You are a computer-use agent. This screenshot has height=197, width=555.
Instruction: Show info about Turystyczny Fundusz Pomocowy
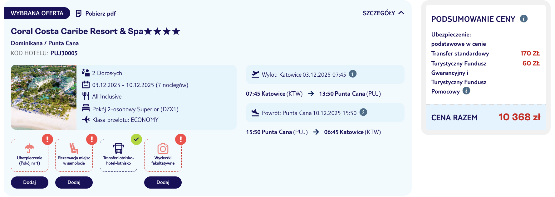click(466, 91)
